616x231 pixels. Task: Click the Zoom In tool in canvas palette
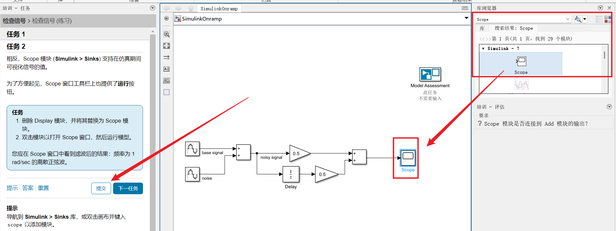point(167,34)
